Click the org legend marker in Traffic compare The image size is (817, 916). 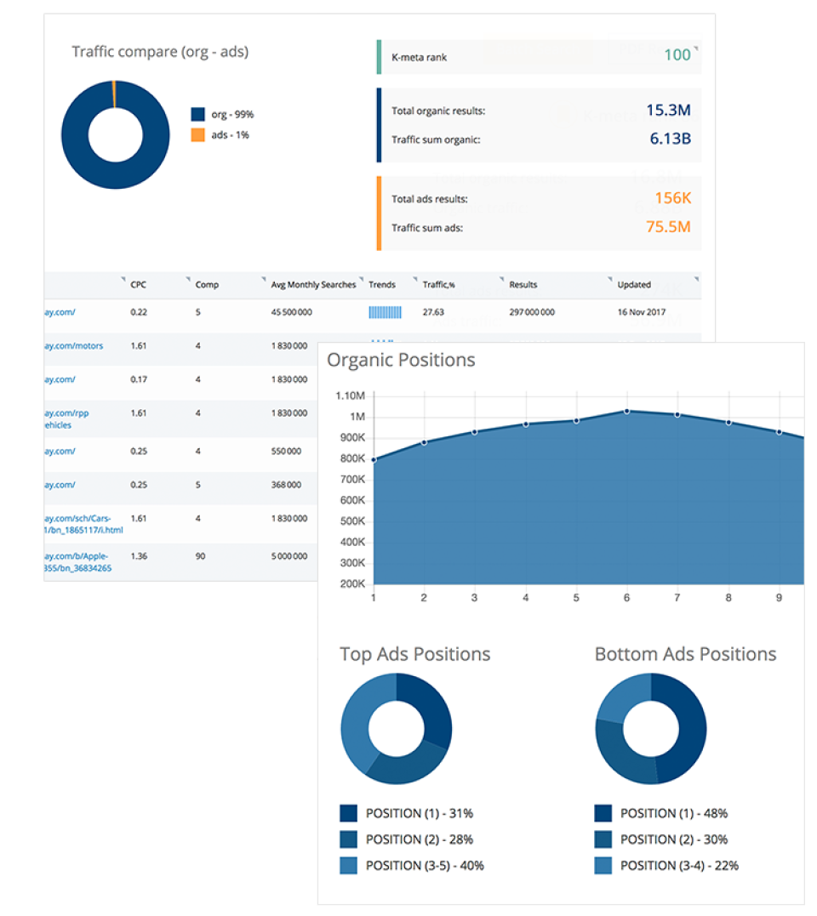point(199,114)
